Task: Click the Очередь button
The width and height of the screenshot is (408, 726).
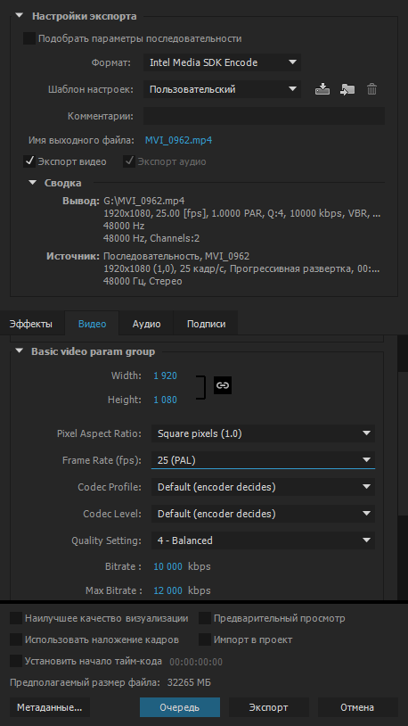Action: 180,707
